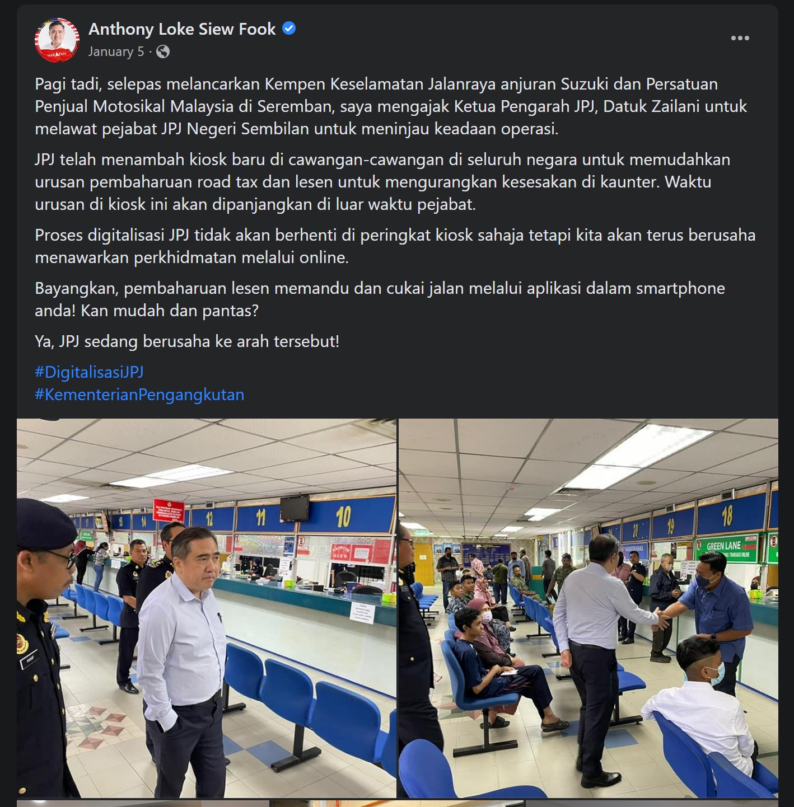794x807 pixels.
Task: Open the three-dot post options menu
Action: click(x=740, y=38)
